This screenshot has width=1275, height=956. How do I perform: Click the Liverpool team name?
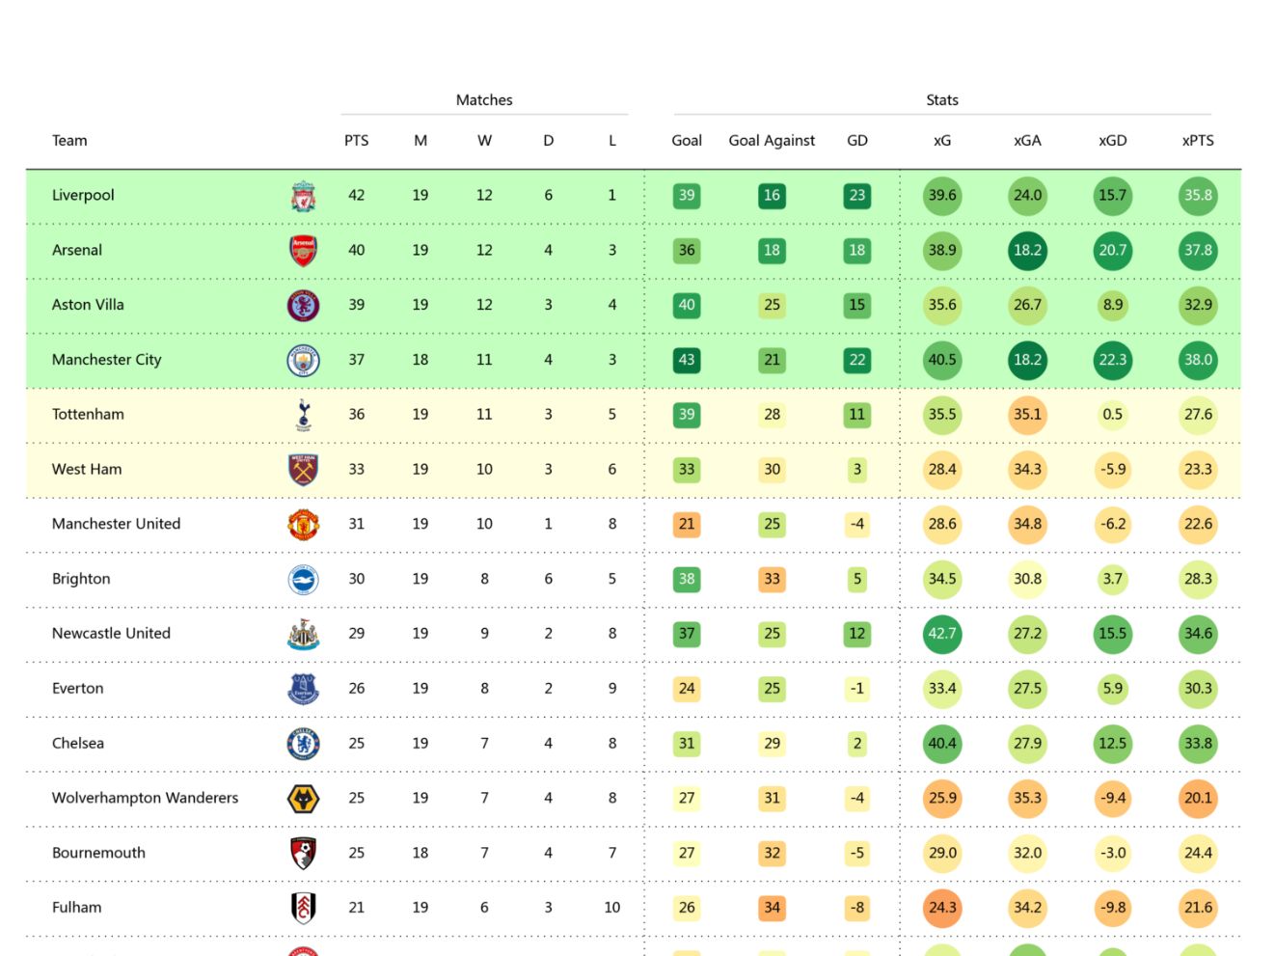pos(83,196)
